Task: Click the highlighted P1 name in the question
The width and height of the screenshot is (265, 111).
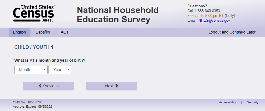Action: pyautogui.click(x=32, y=60)
